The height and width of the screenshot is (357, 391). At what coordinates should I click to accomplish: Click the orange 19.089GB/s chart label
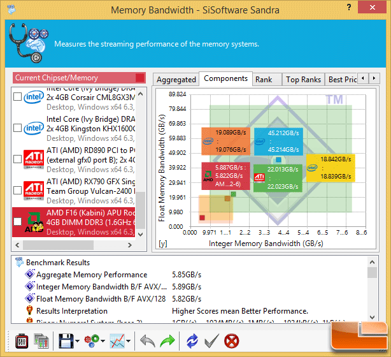[x=225, y=141]
